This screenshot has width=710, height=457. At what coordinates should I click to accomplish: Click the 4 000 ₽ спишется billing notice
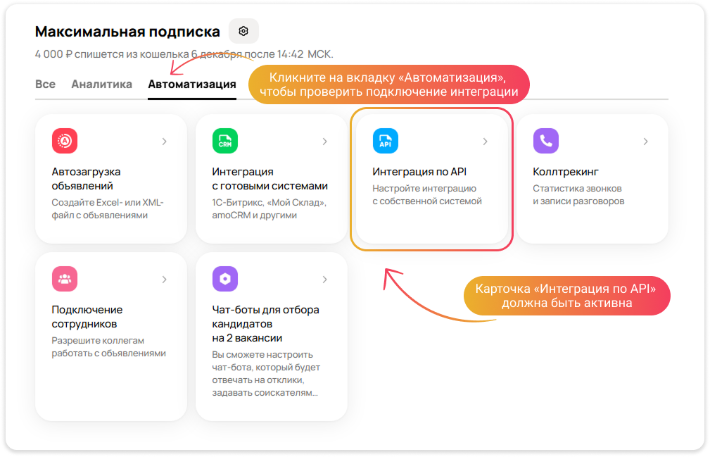tap(184, 54)
